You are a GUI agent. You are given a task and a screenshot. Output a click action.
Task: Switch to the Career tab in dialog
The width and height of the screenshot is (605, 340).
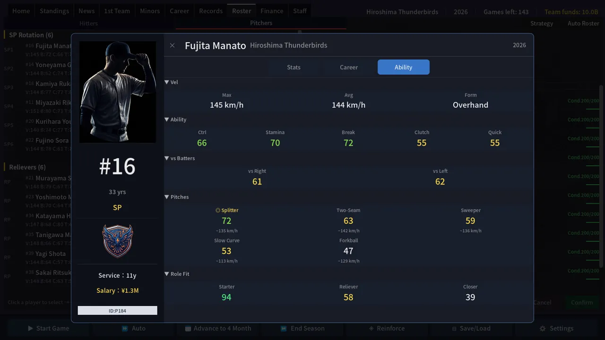click(x=349, y=67)
